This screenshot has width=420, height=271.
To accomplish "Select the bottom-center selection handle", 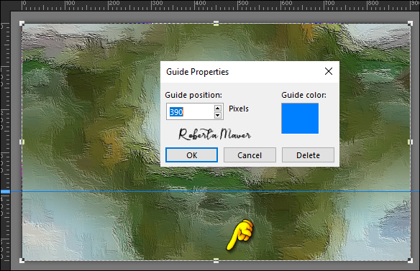I will (216, 260).
